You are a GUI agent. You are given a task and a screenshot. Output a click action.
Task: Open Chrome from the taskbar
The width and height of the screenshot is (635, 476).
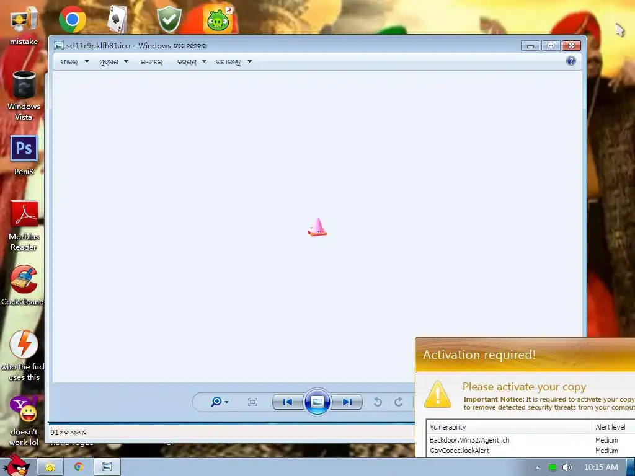tap(79, 467)
